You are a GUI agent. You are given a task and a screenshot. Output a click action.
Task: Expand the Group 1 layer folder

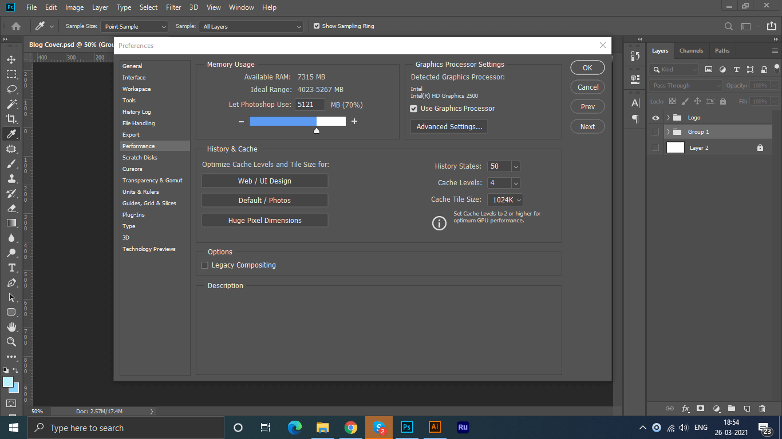click(668, 132)
